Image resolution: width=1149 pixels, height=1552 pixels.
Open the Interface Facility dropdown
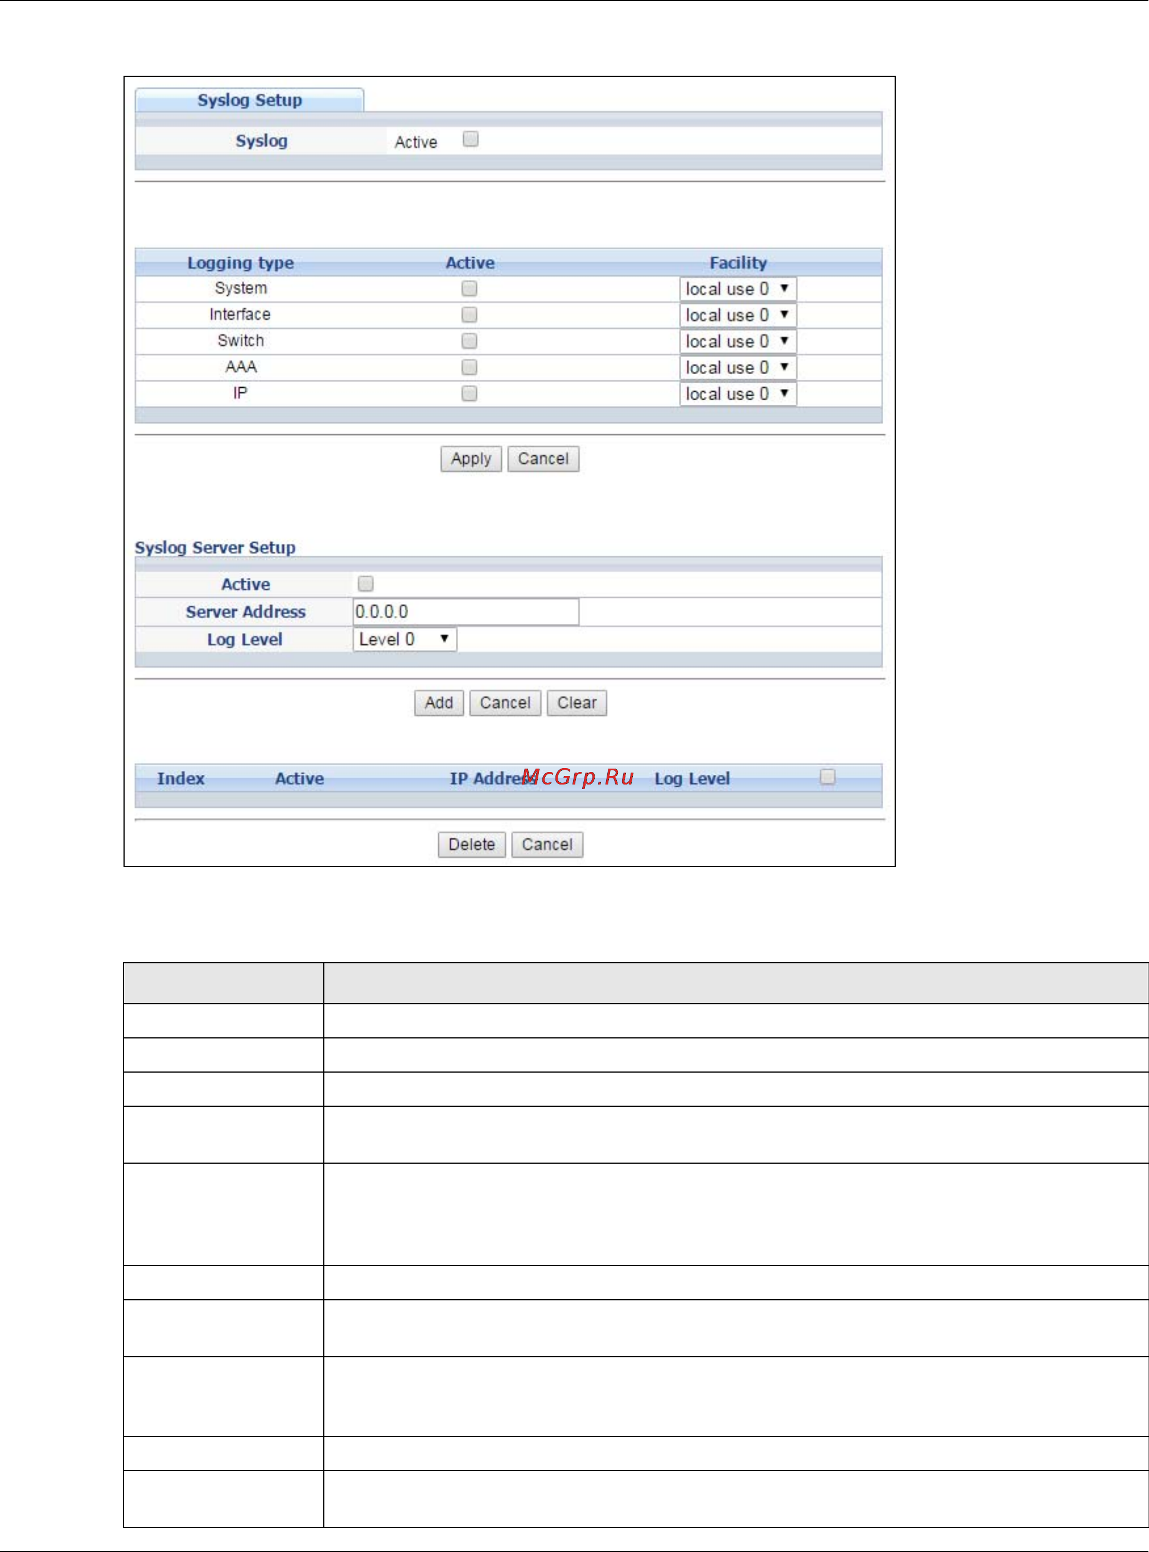coord(738,315)
